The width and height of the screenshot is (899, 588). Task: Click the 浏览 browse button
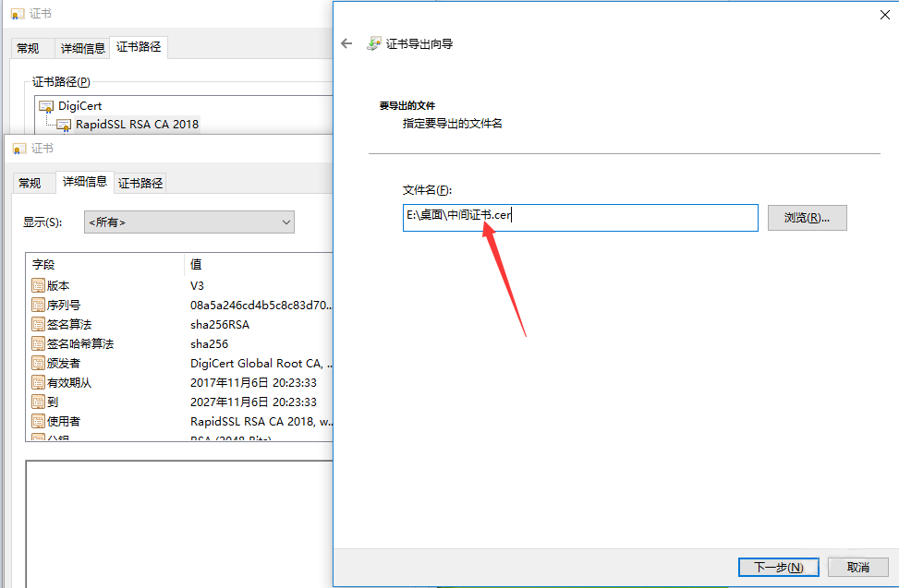[x=807, y=218]
